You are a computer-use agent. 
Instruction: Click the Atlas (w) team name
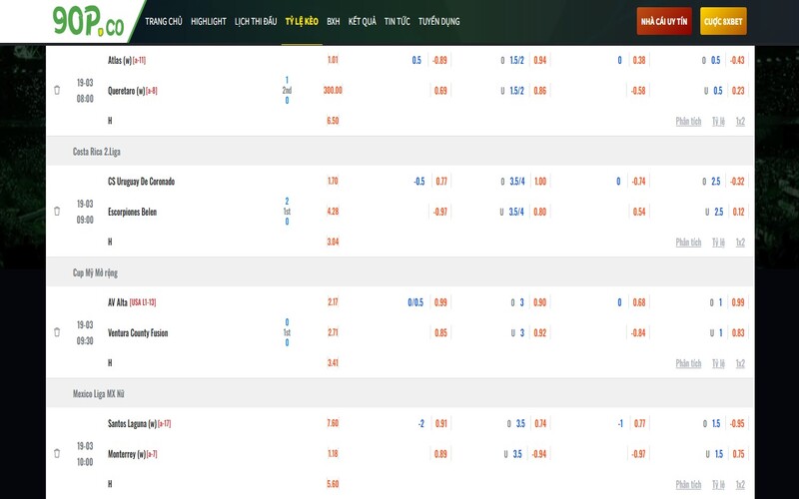pos(120,60)
